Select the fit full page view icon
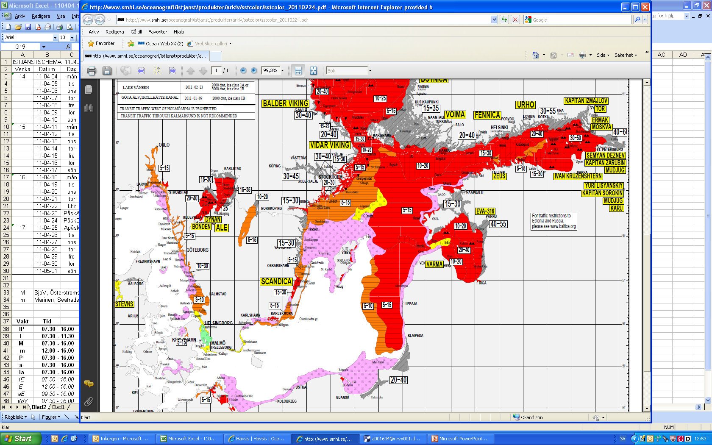 314,71
